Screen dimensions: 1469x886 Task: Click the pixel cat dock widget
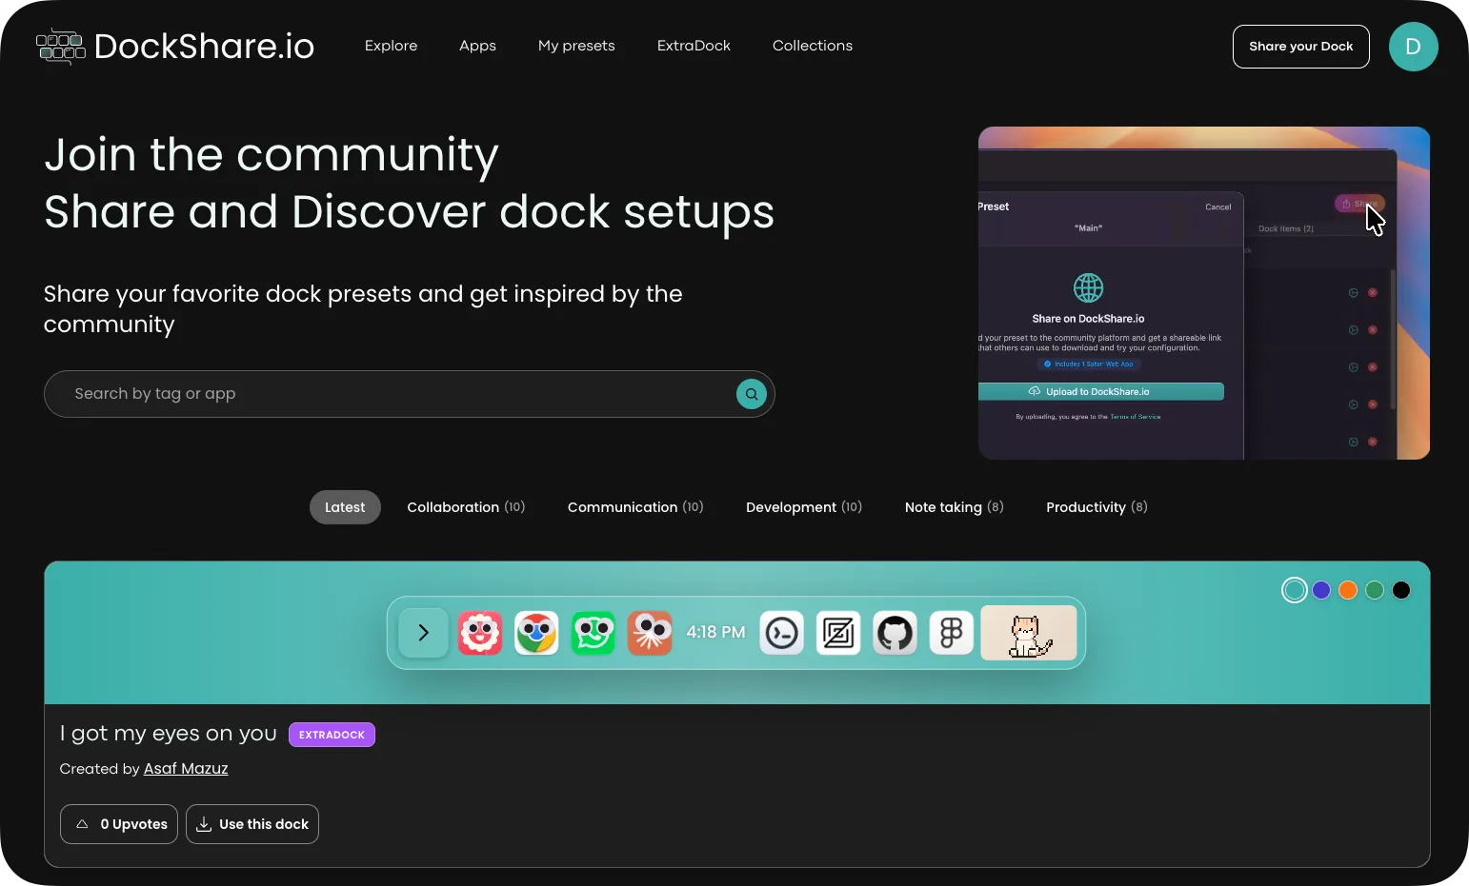1029,633
